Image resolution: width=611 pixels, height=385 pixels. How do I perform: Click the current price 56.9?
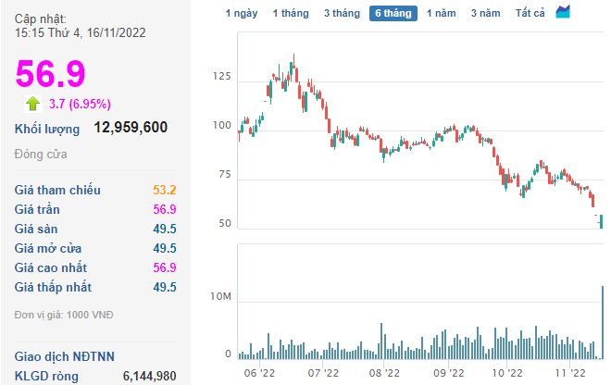(50, 73)
